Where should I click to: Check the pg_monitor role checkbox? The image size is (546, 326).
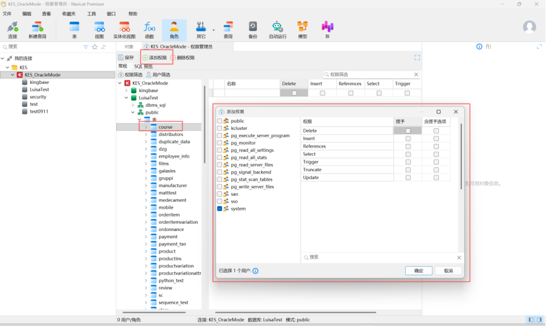click(x=219, y=143)
